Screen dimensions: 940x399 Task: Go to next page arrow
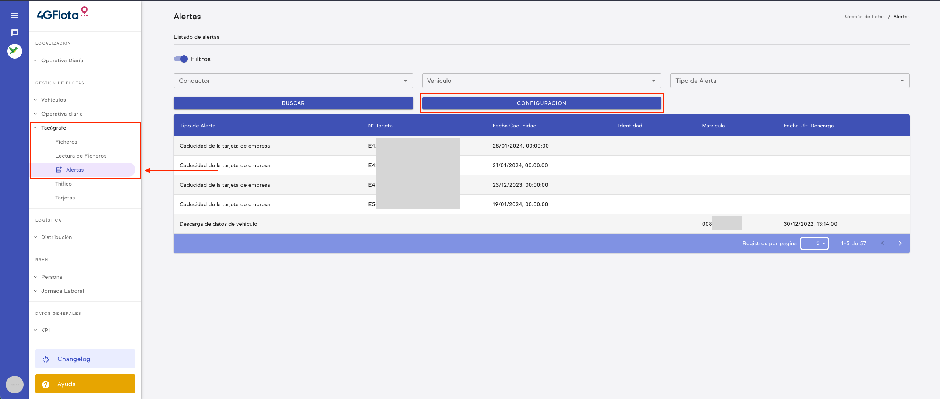click(x=900, y=243)
